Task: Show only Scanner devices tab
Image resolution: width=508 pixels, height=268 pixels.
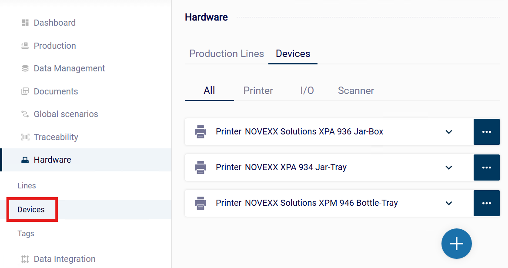Action: click(356, 90)
